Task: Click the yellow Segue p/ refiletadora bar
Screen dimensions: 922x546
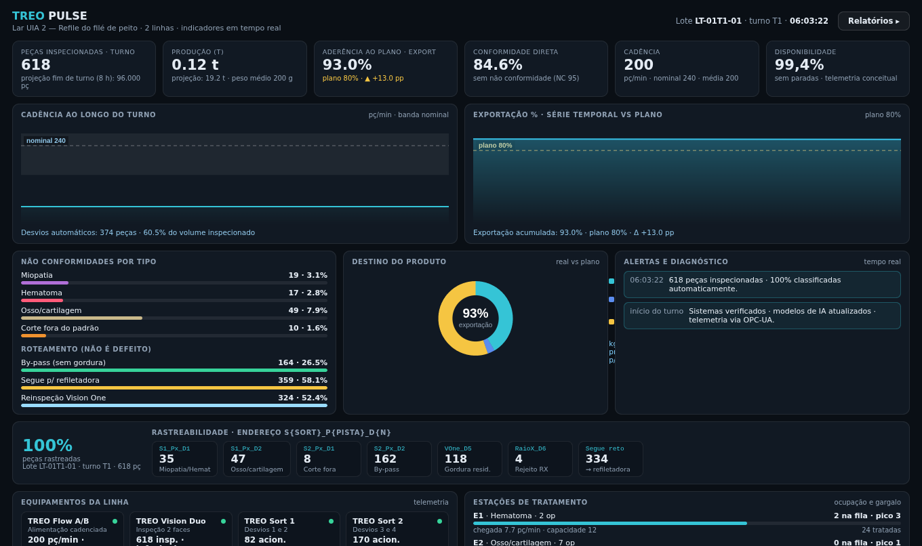Action: pyautogui.click(x=174, y=388)
